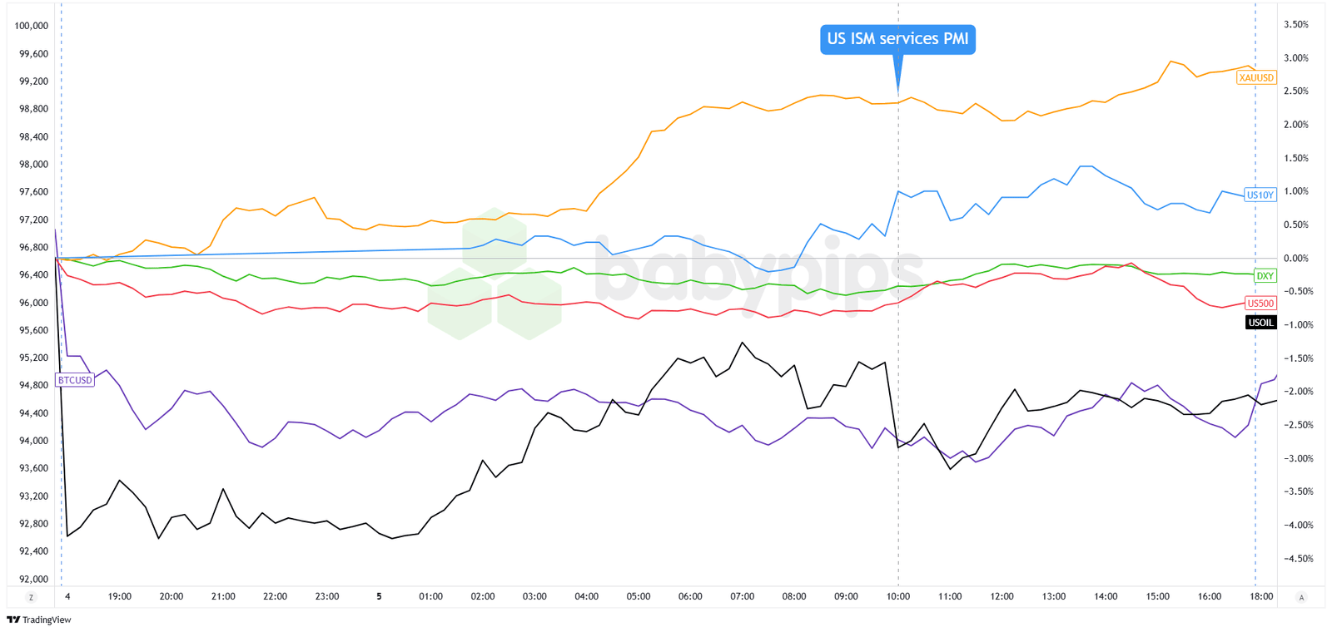Click the 0.00% percent scale label
This screenshot has width=1332, height=632.
pyautogui.click(x=1296, y=259)
